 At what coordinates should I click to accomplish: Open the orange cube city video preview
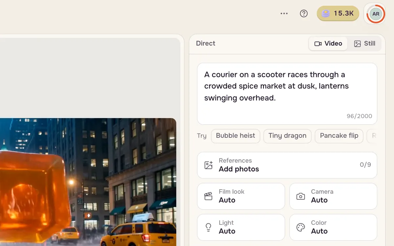88,182
